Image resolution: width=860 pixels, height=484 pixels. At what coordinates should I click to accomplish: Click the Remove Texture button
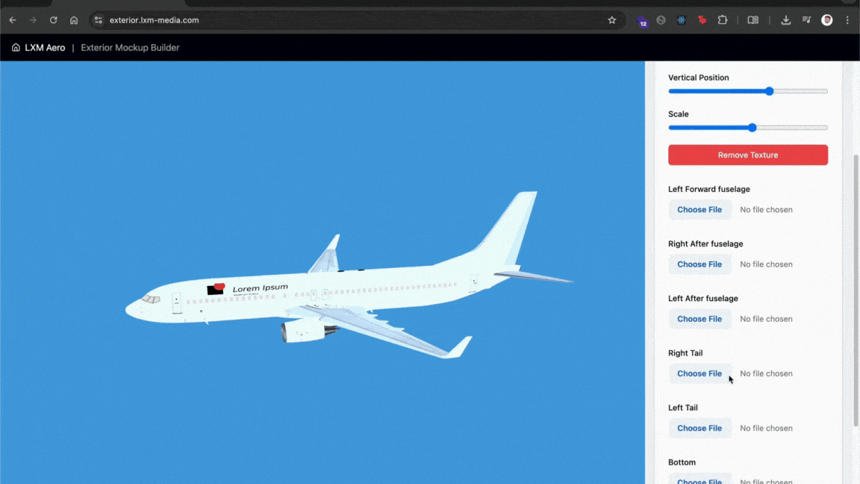click(x=747, y=155)
